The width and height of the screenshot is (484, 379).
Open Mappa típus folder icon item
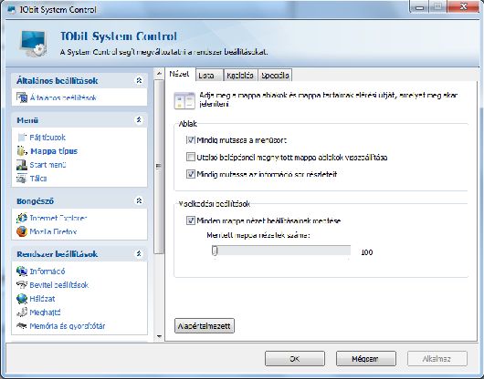[21, 151]
